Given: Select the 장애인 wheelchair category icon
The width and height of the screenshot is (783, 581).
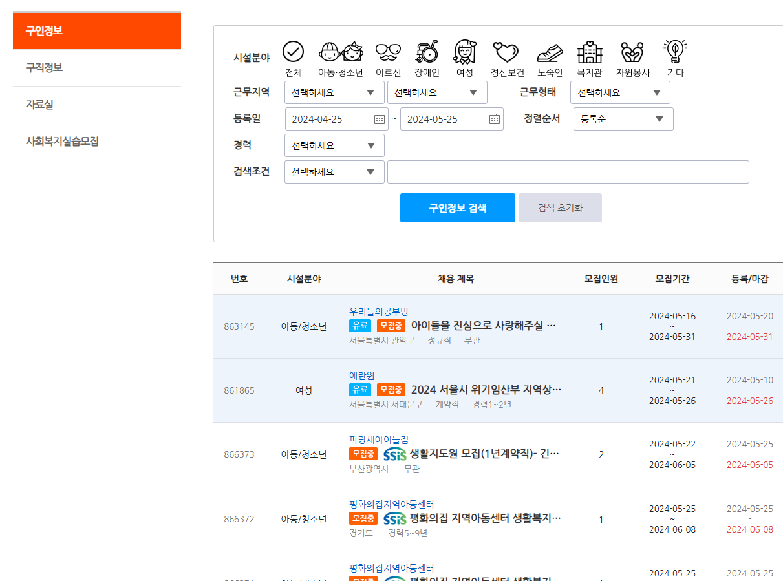Looking at the screenshot, I should pos(427,53).
